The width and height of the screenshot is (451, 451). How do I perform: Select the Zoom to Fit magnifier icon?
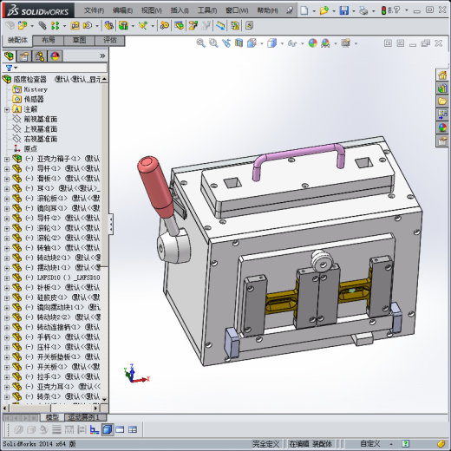pyautogui.click(x=200, y=43)
